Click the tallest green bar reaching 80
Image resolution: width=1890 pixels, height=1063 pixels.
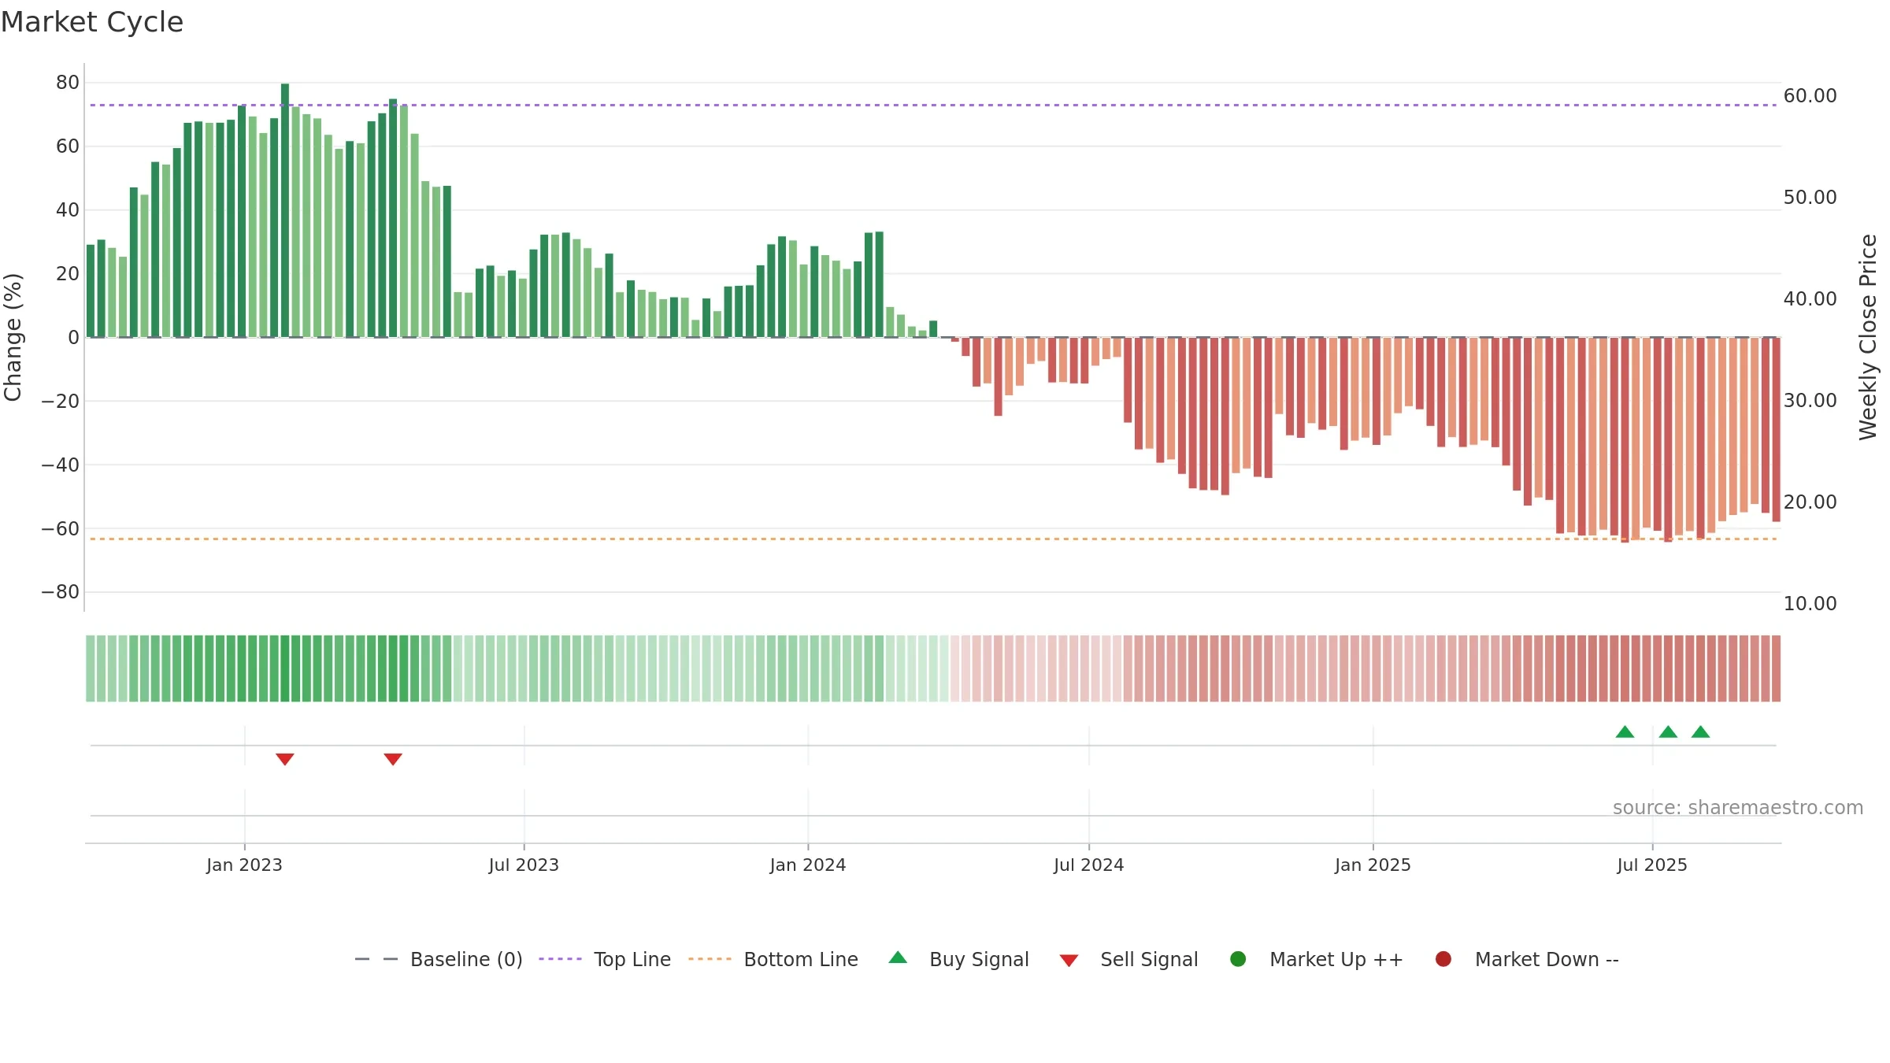pyautogui.click(x=285, y=210)
